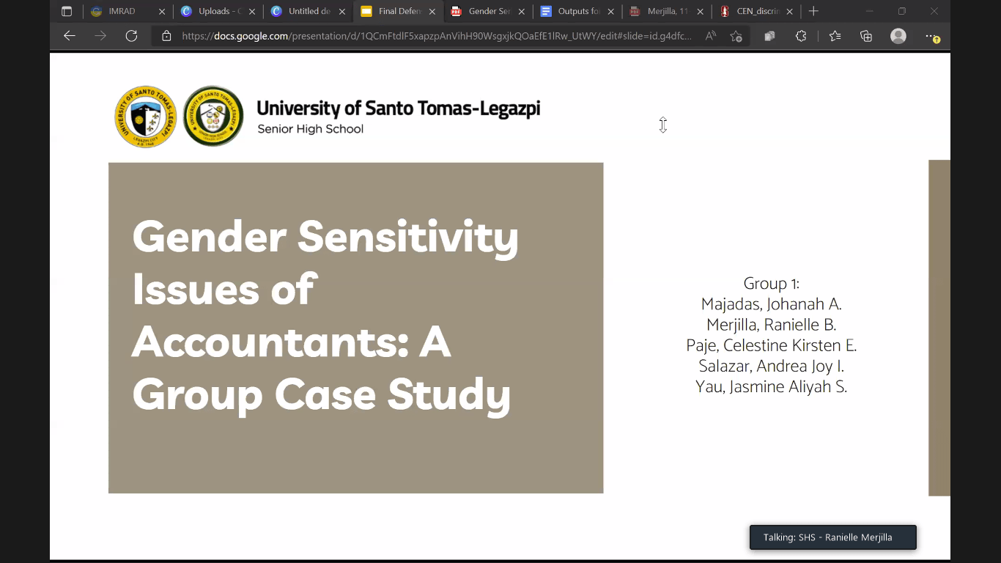Open the Favorites list icon

pyautogui.click(x=835, y=36)
